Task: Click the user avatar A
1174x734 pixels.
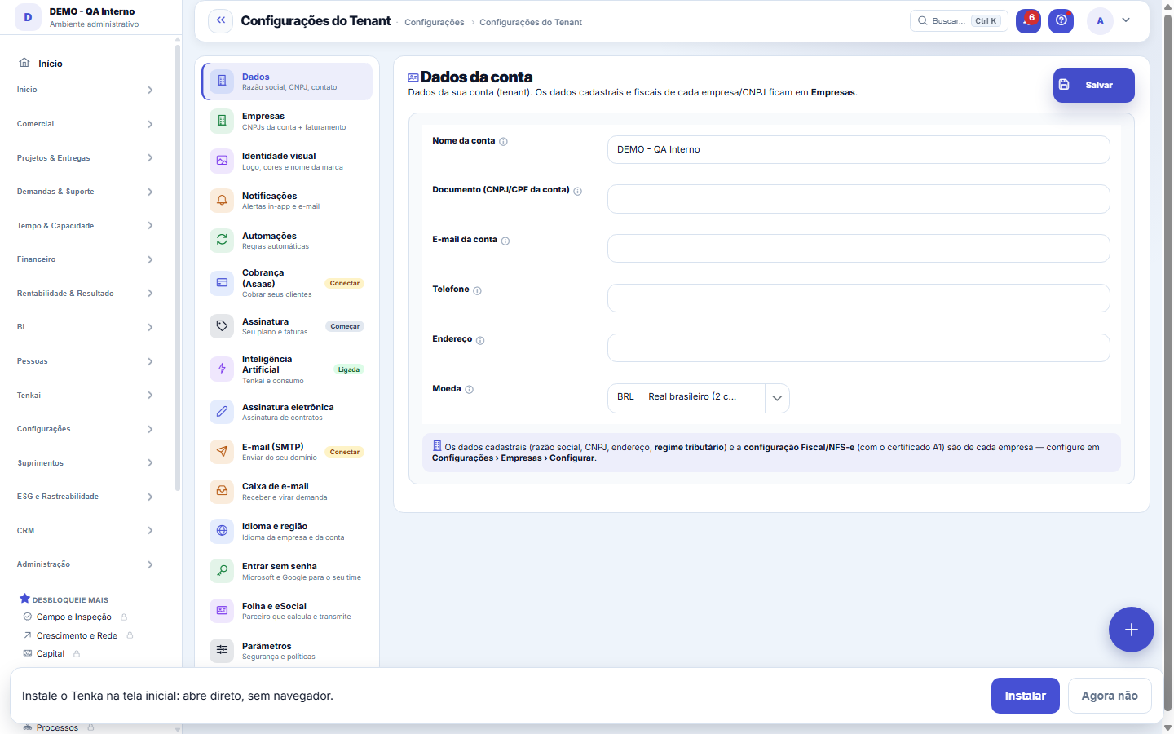Action: [1100, 20]
